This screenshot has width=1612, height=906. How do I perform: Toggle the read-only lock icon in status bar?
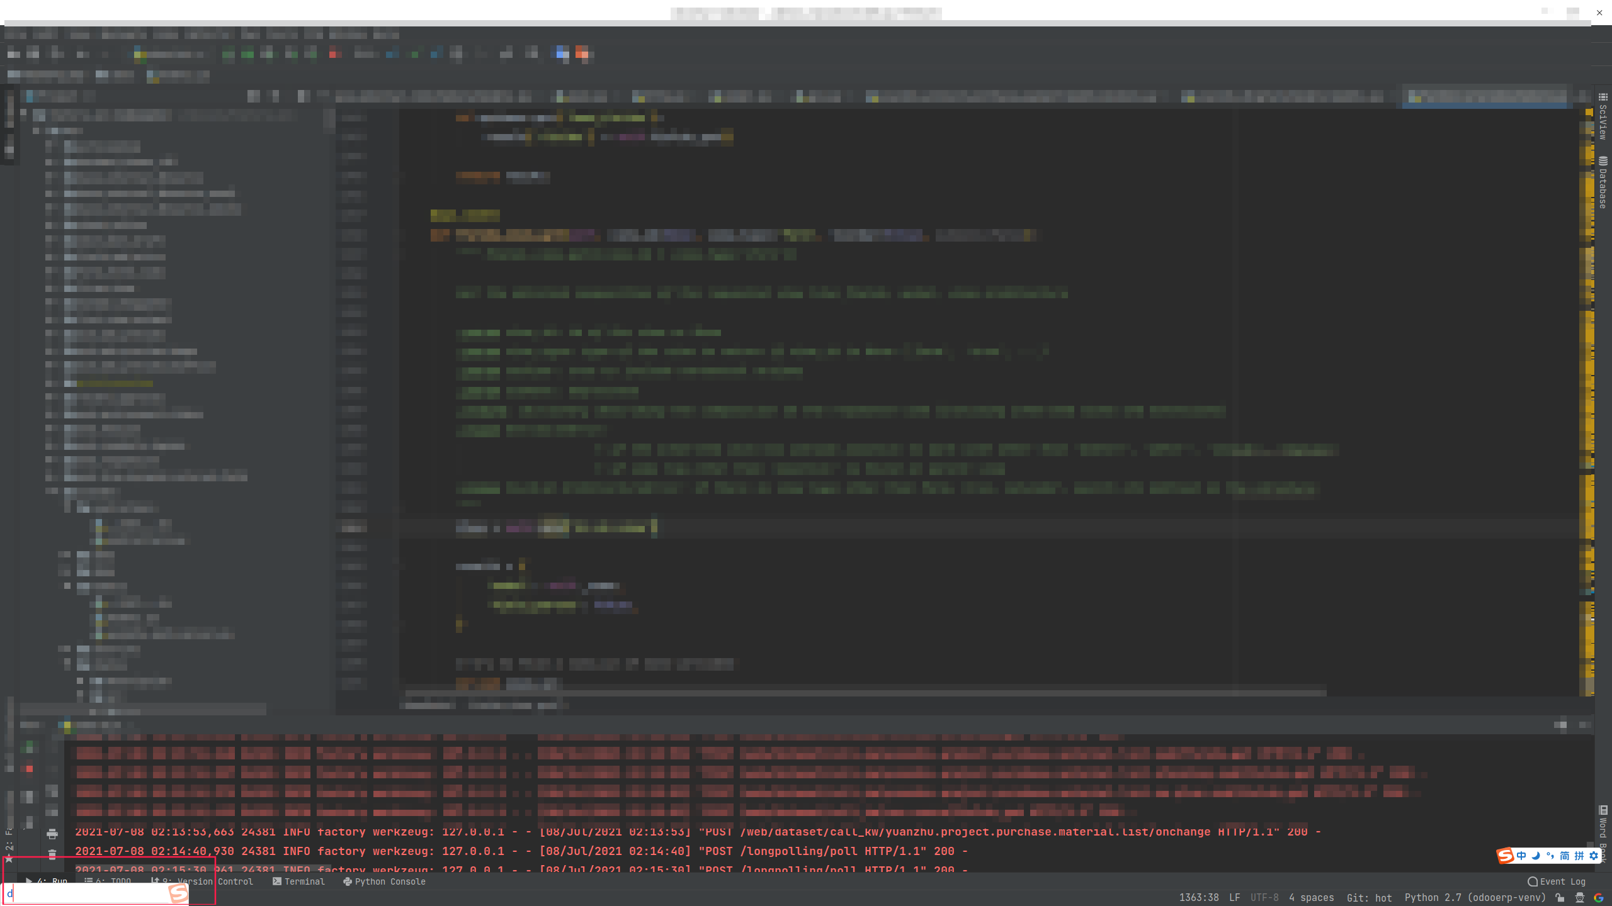[1560, 898]
